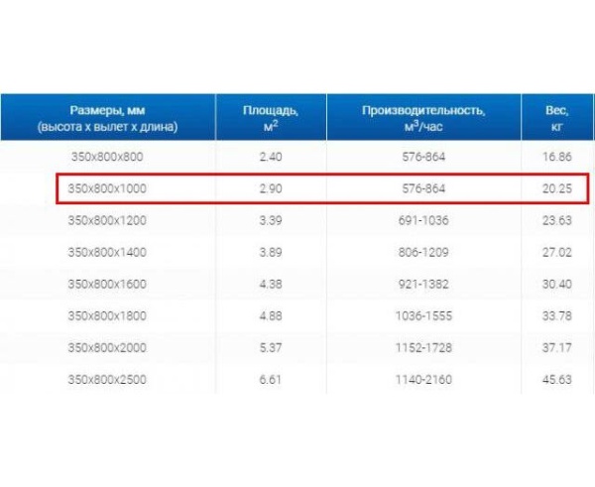
Task: Click area value '3.89'
Action: click(x=271, y=252)
